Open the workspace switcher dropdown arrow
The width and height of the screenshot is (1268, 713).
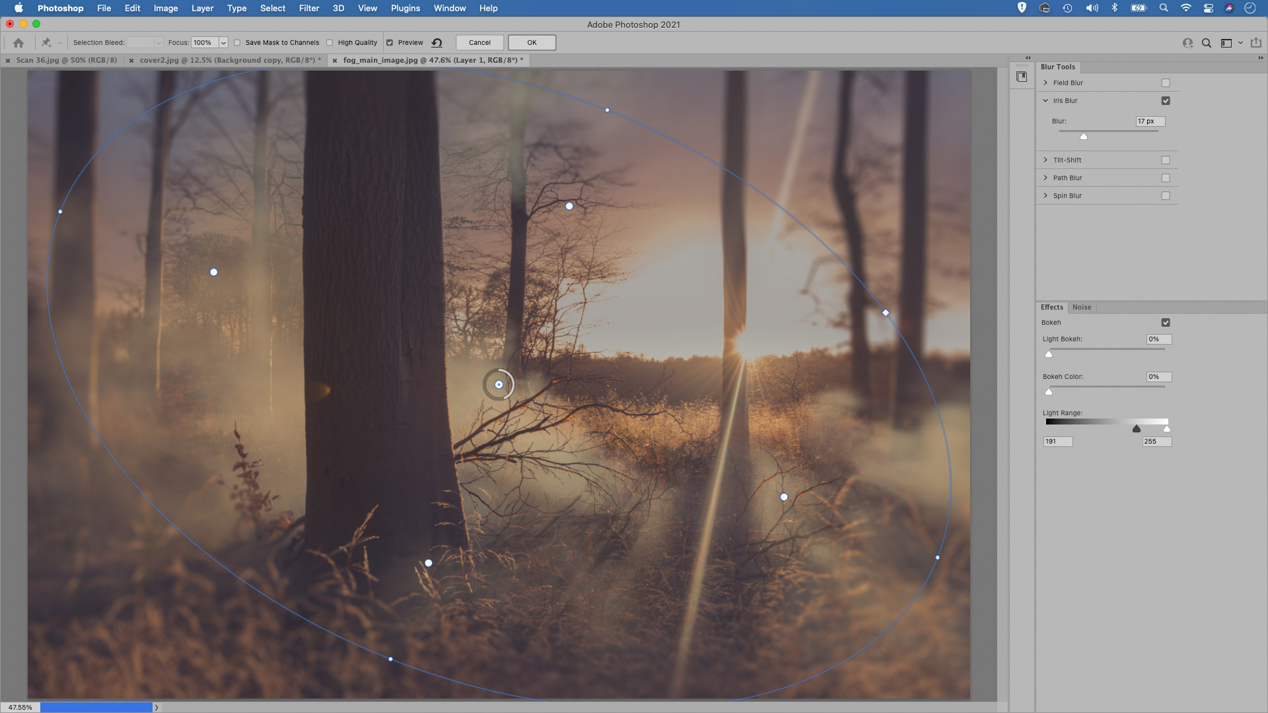(1240, 43)
